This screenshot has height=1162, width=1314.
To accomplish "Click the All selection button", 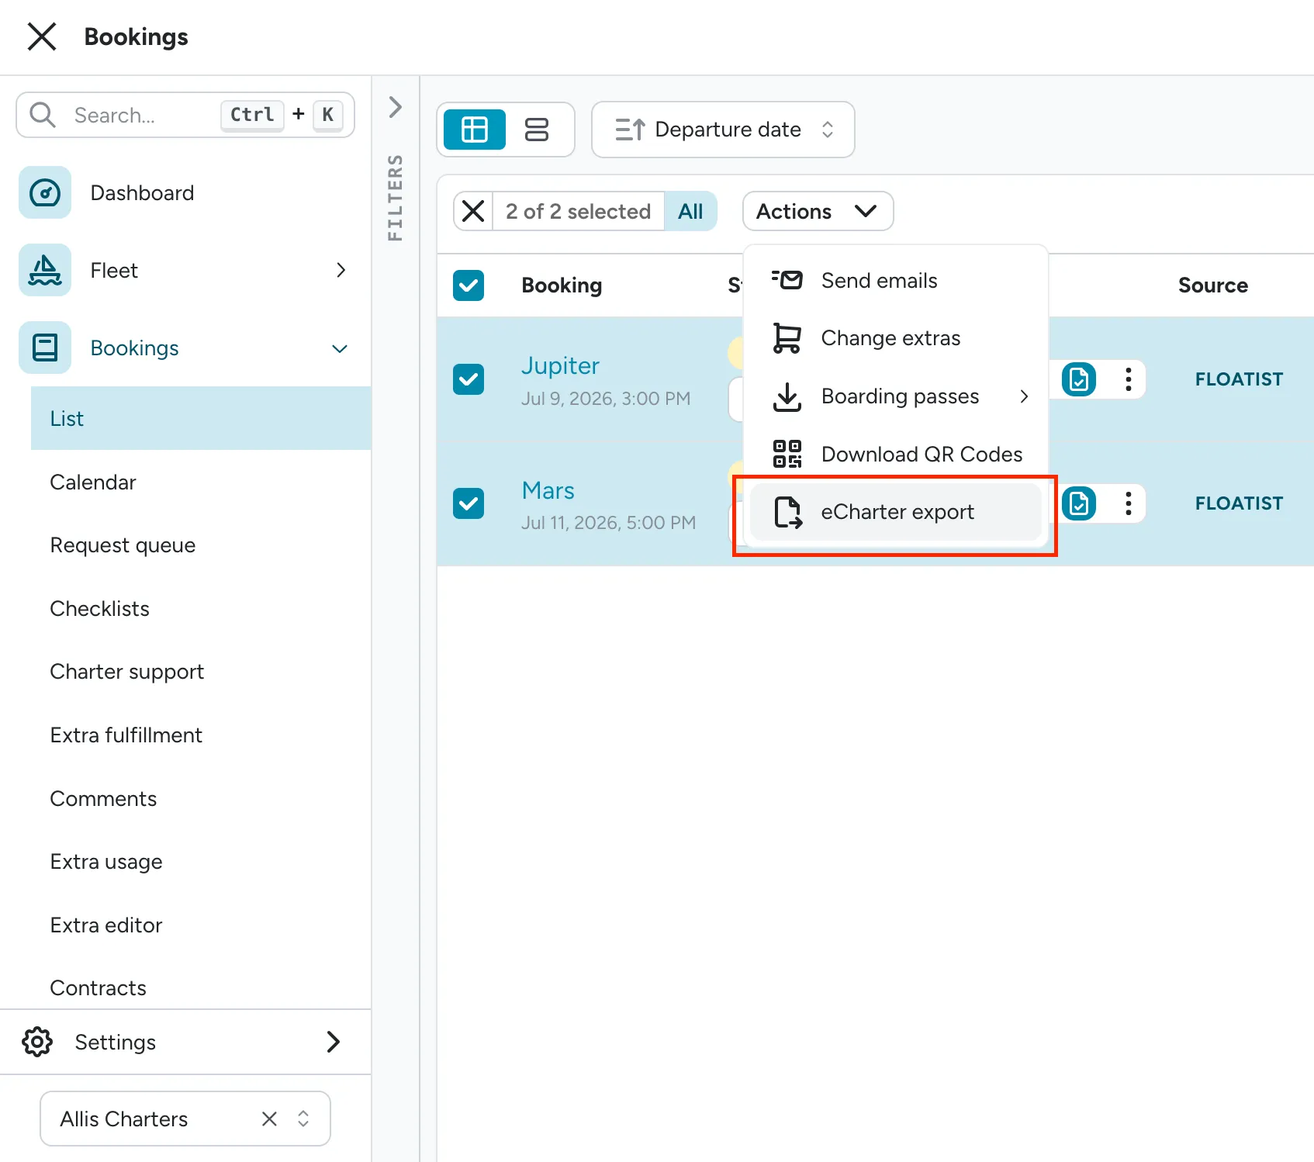I will pos(690,211).
